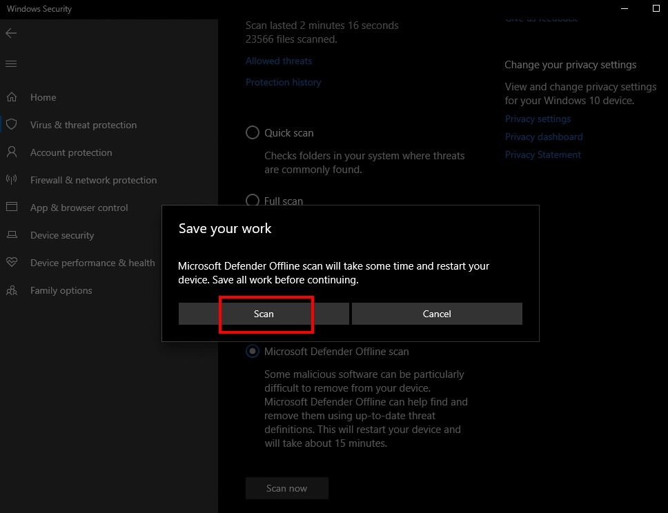
Task: Select the Quick scan radio button
Action: tap(253, 132)
